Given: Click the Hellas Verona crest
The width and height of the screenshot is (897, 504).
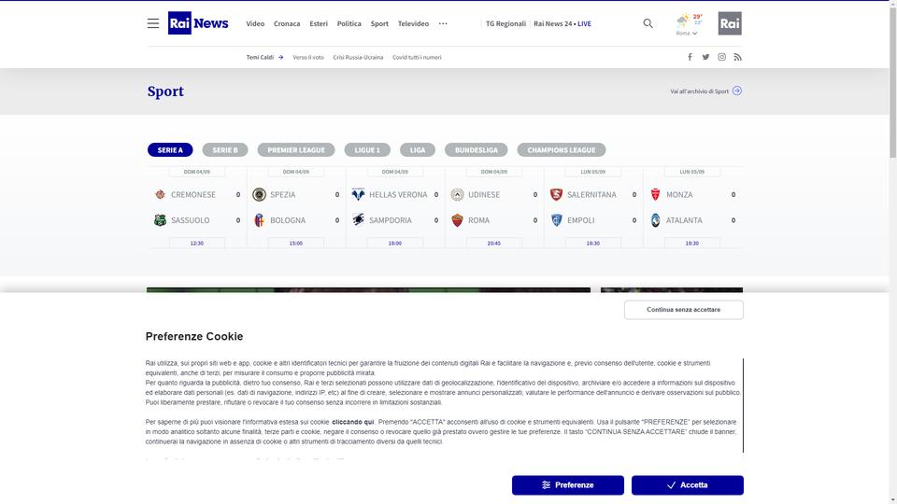Looking at the screenshot, I should tap(358, 194).
